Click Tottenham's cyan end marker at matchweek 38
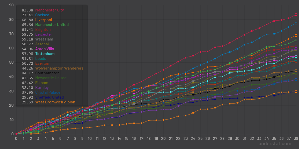The width and height of the screenshot is (299, 149). 296,57
